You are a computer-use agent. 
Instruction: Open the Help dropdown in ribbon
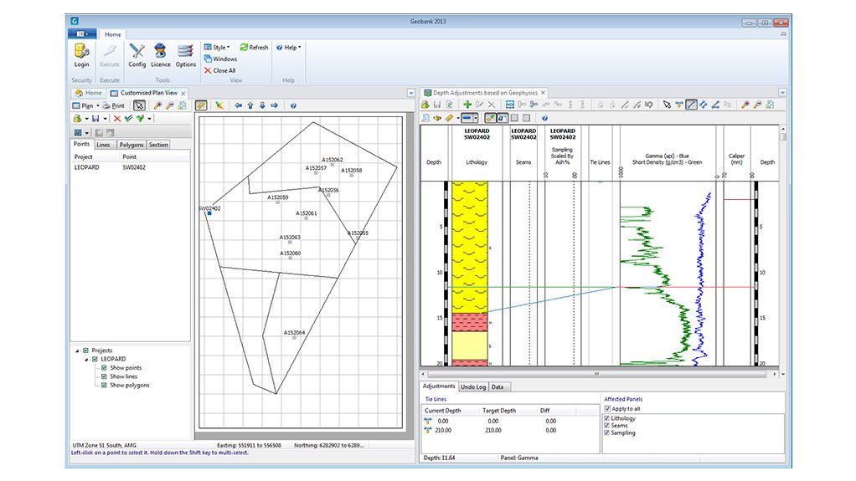click(x=288, y=48)
